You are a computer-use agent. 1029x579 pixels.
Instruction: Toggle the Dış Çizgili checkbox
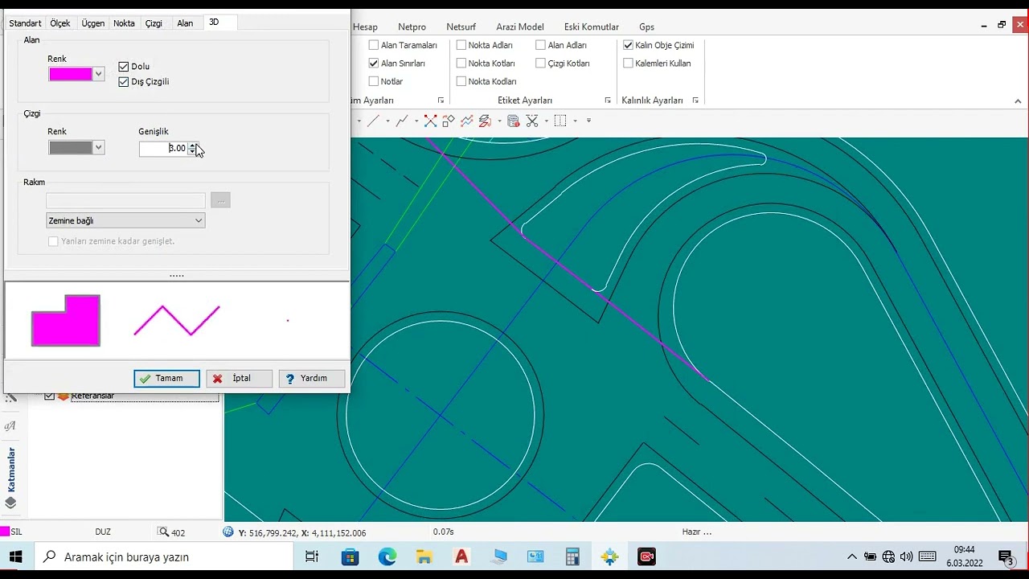click(x=124, y=81)
